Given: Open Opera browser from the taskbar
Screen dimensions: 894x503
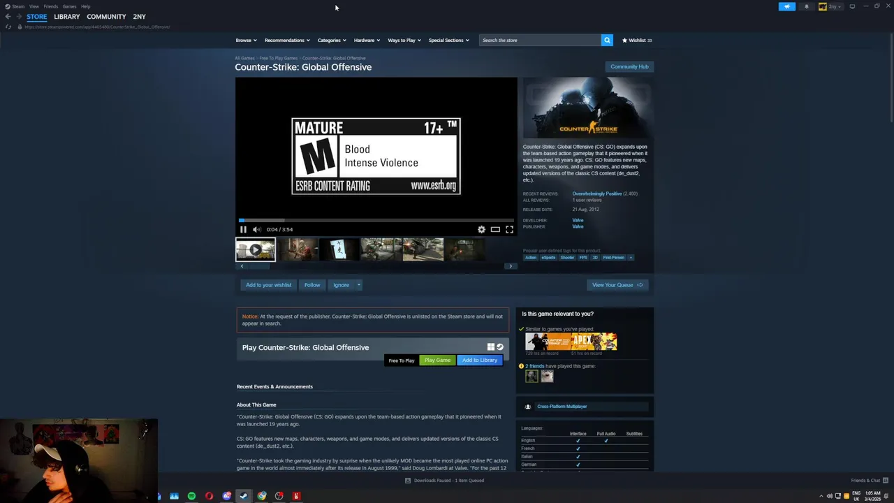Looking at the screenshot, I should tap(209, 496).
